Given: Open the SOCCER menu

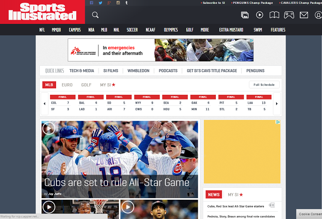Looking at the screenshot, I should [132, 30].
